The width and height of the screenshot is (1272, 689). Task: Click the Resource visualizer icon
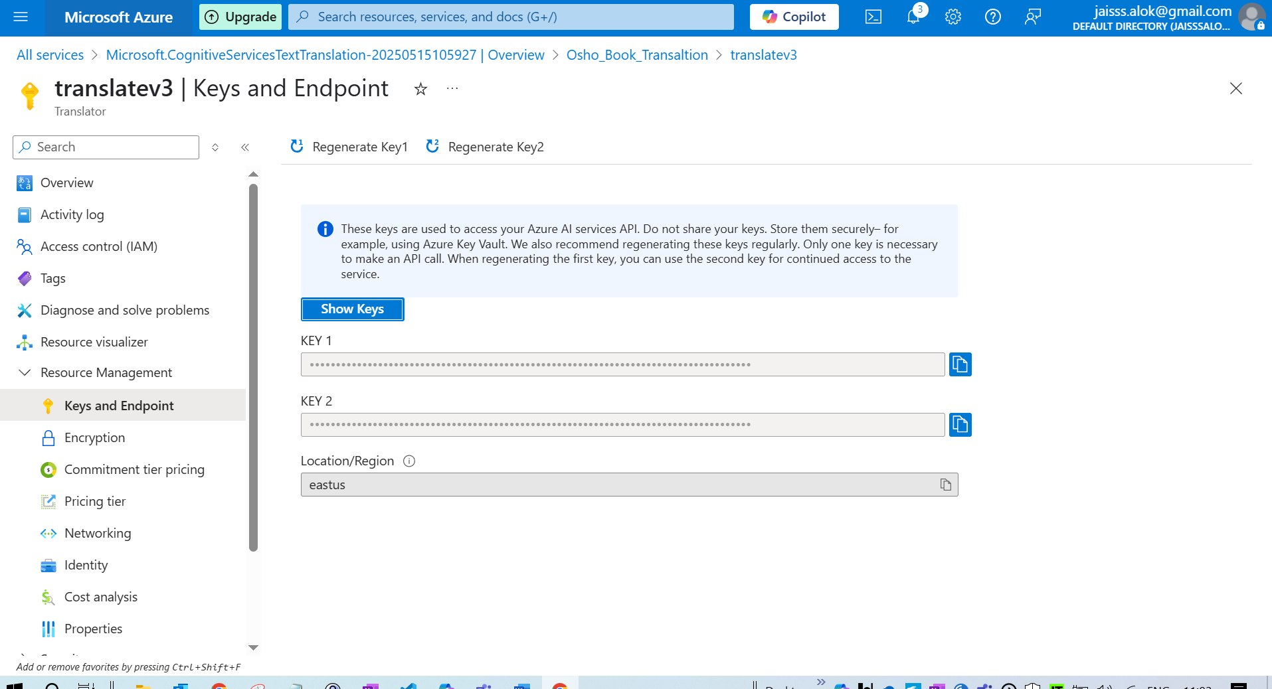[x=25, y=343]
